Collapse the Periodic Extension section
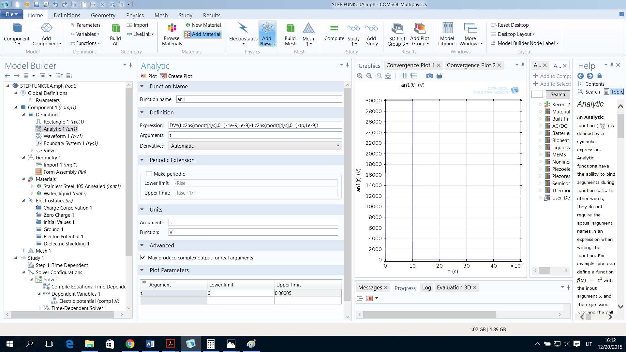Image resolution: width=626 pixels, height=352 pixels. pyautogui.click(x=142, y=160)
